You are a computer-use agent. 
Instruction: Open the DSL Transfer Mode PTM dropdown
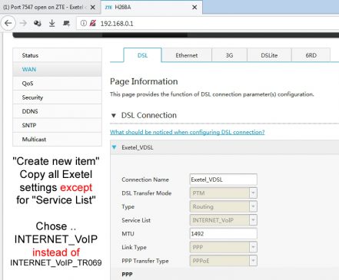point(223,193)
